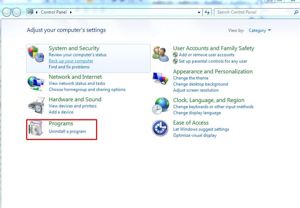Click Let Windows suggest settings
Screen dimensions: 300x208
coord(201,129)
